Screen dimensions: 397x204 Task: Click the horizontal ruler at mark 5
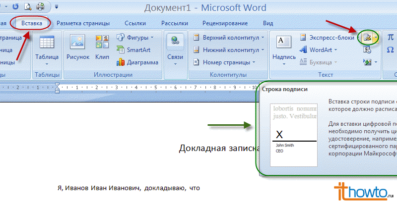click(x=156, y=88)
